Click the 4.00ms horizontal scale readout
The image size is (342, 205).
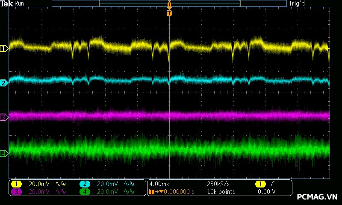coord(157,184)
